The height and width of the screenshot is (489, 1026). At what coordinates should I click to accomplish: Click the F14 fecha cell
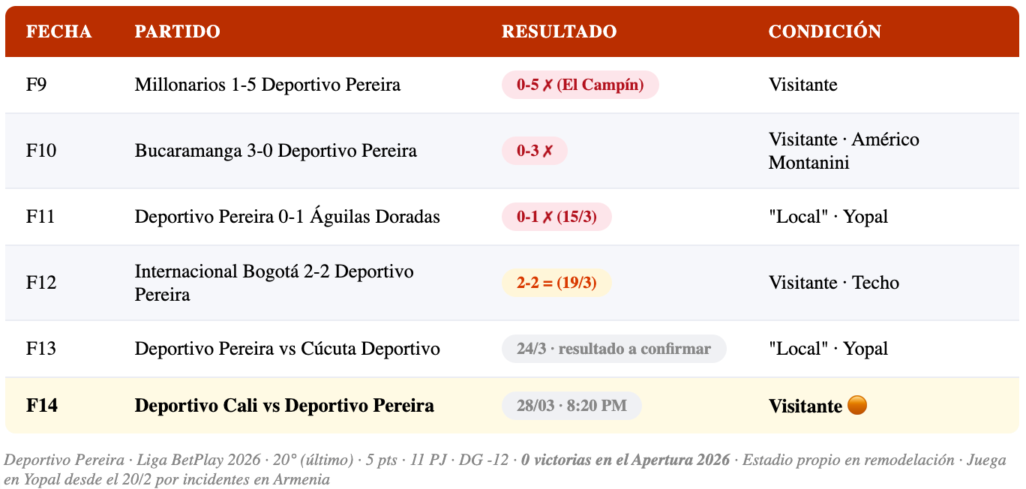pyautogui.click(x=42, y=406)
